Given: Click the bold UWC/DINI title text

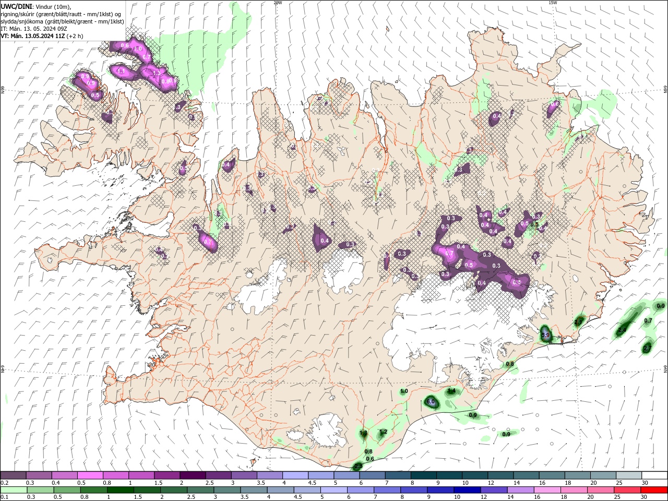Looking at the screenshot, I should click(x=17, y=6).
